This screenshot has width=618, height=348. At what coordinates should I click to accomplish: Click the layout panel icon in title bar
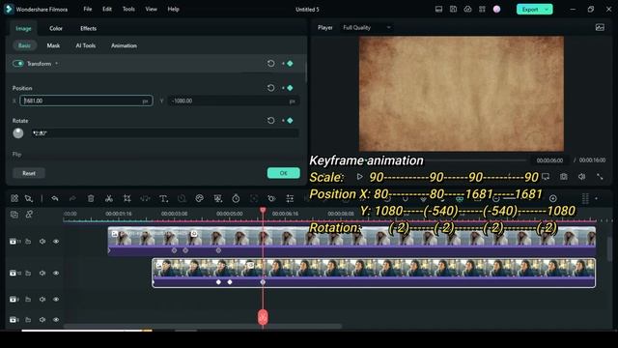pyautogui.click(x=438, y=9)
